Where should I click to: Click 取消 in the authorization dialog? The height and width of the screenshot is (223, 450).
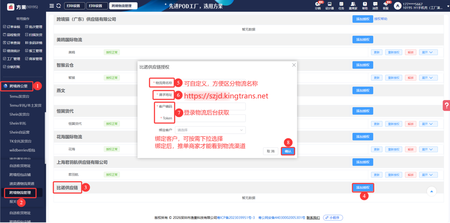coord(271,151)
